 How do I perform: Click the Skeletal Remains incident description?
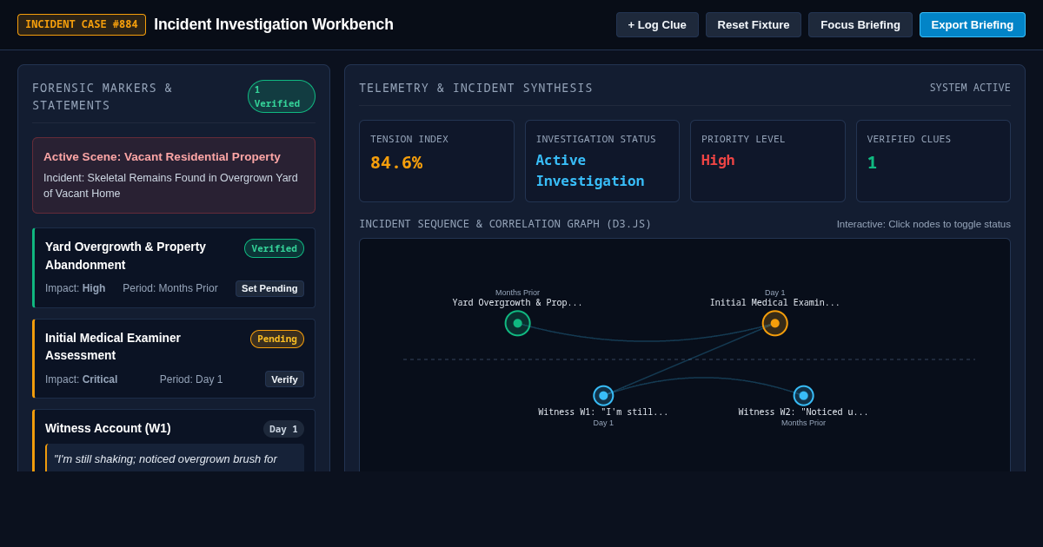(170, 186)
